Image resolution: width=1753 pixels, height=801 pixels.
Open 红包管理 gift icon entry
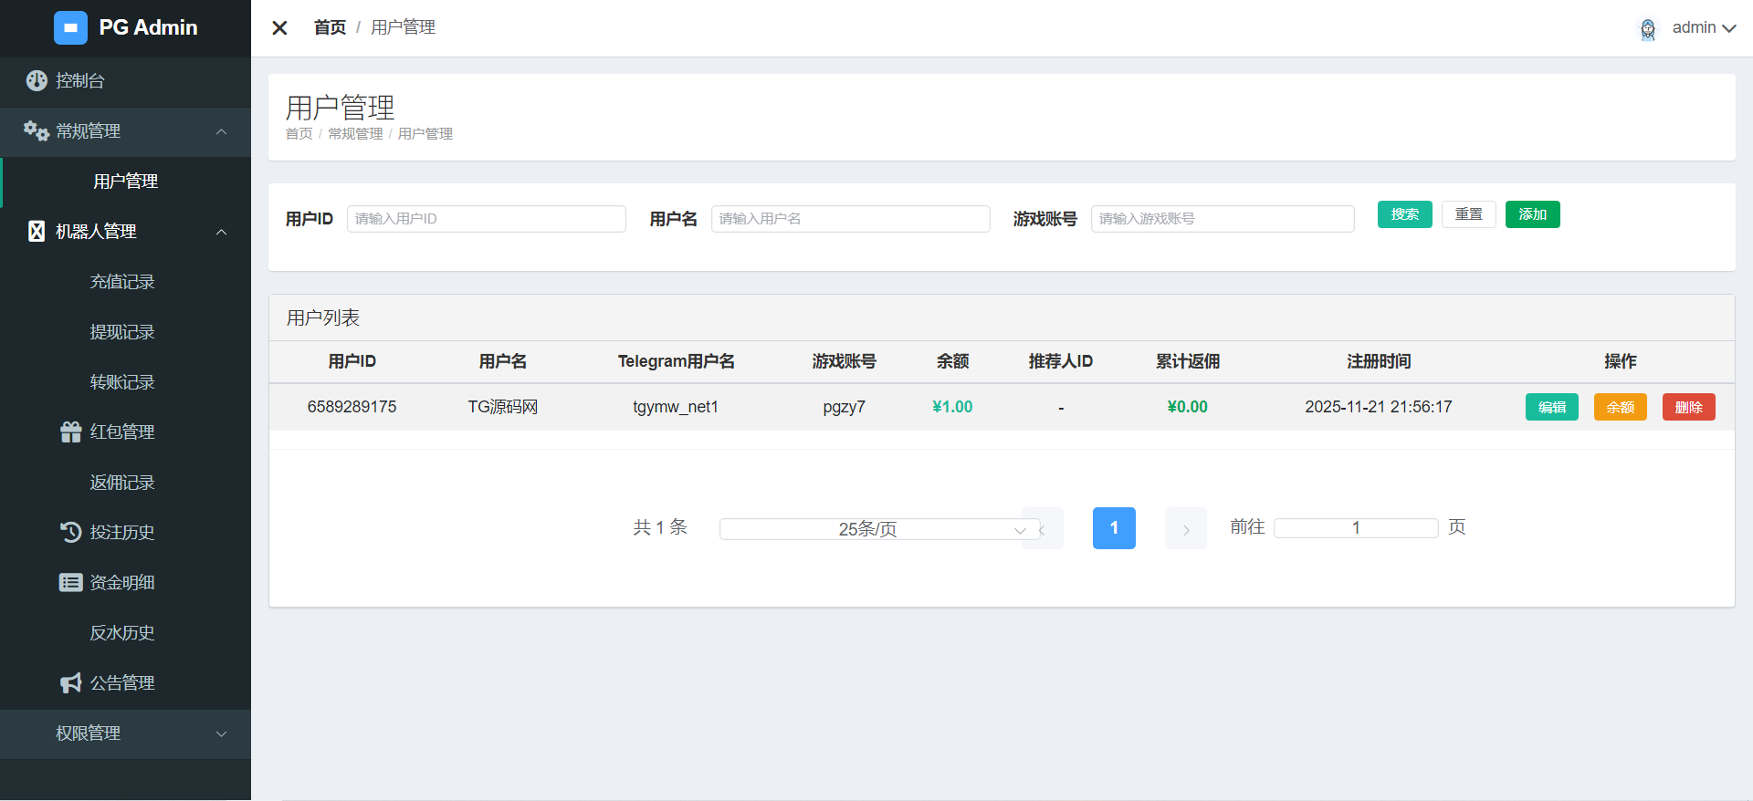point(71,432)
